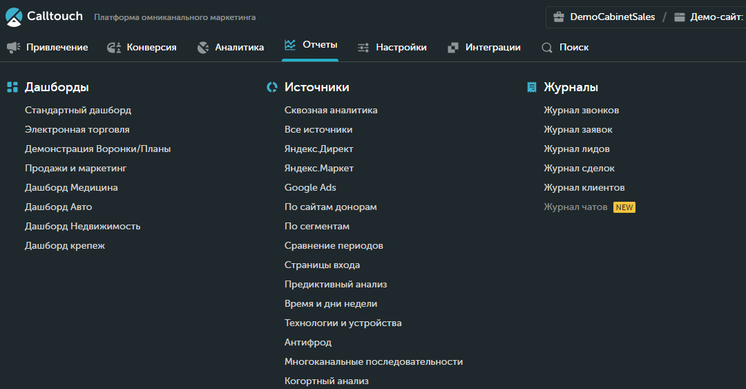The image size is (746, 389).
Task: Open По сайтам донорам report
Action: tap(331, 207)
